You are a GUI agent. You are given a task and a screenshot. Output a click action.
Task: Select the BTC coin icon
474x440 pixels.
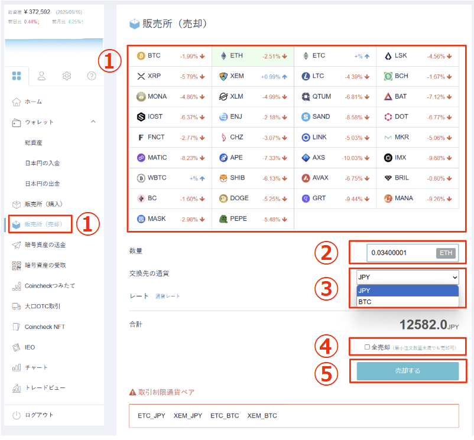[x=141, y=56]
